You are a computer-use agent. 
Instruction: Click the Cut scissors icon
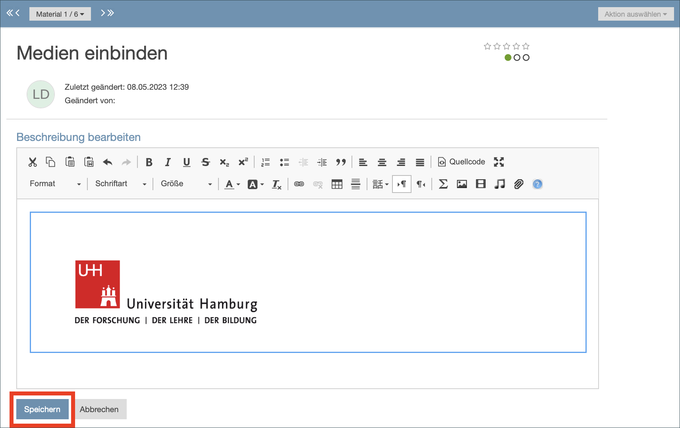(33, 162)
